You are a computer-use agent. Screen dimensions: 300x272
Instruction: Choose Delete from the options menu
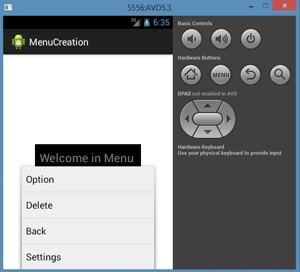point(88,205)
